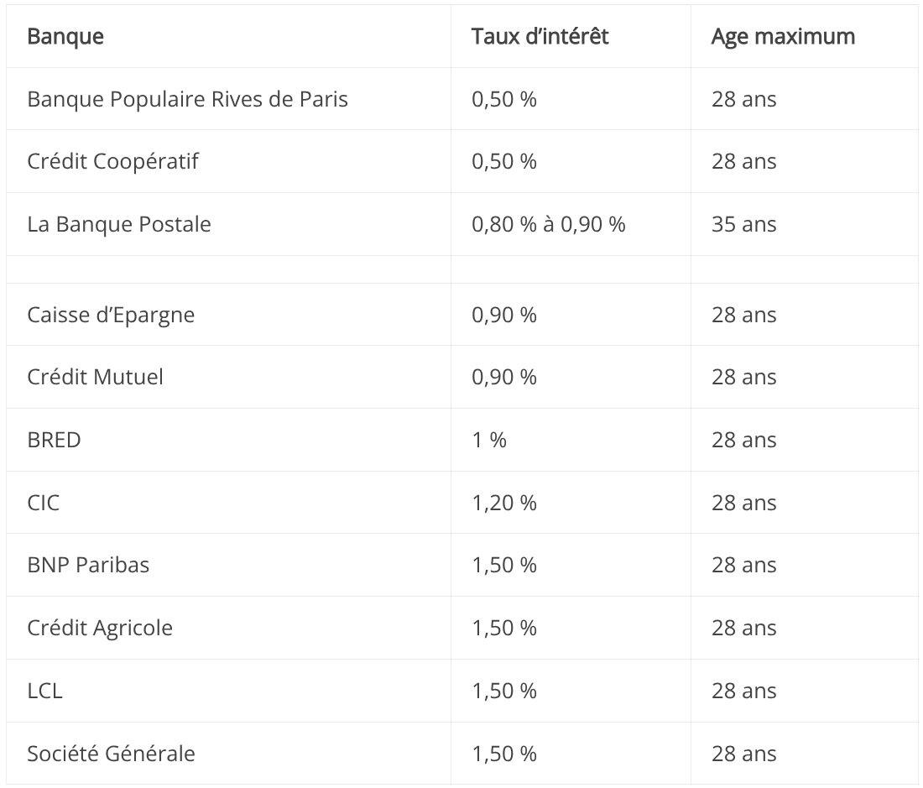Click the "Banque" column header
This screenshot has height=788, width=923.
65,37
